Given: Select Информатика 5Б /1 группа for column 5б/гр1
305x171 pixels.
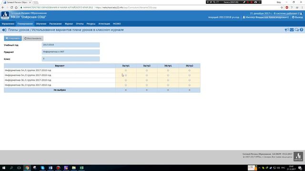Looking at the screenshot, I should pyautogui.click(x=168, y=80).
